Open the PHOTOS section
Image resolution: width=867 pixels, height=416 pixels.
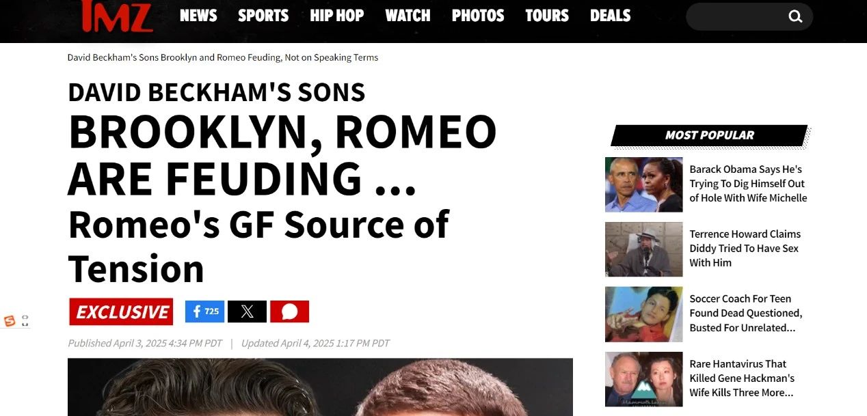478,16
